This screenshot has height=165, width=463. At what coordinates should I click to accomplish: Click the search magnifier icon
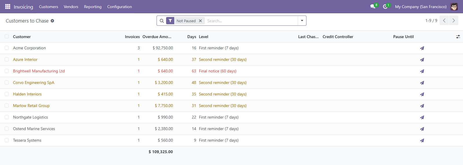(162, 21)
